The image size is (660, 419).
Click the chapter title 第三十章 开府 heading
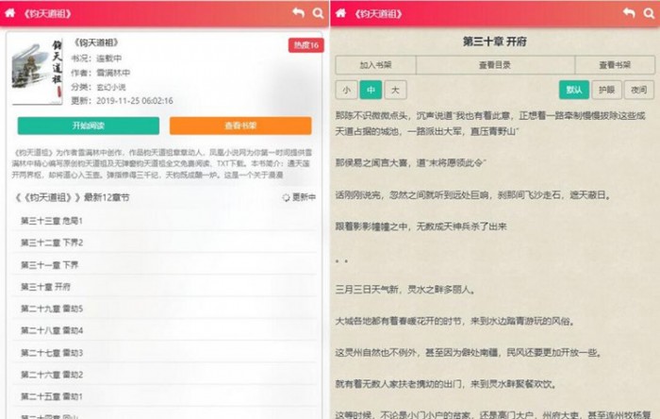495,42
